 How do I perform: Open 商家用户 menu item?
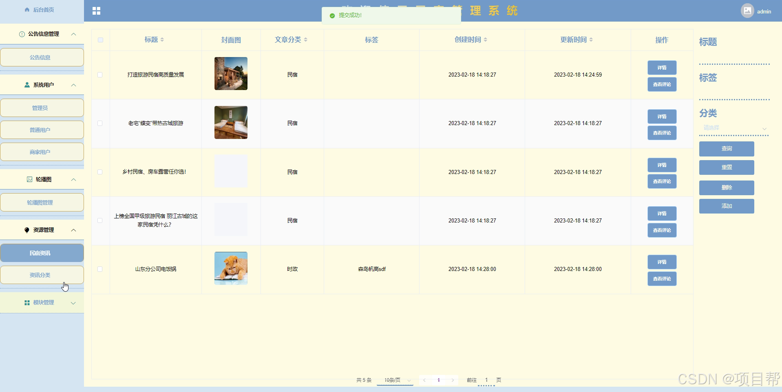(x=42, y=152)
